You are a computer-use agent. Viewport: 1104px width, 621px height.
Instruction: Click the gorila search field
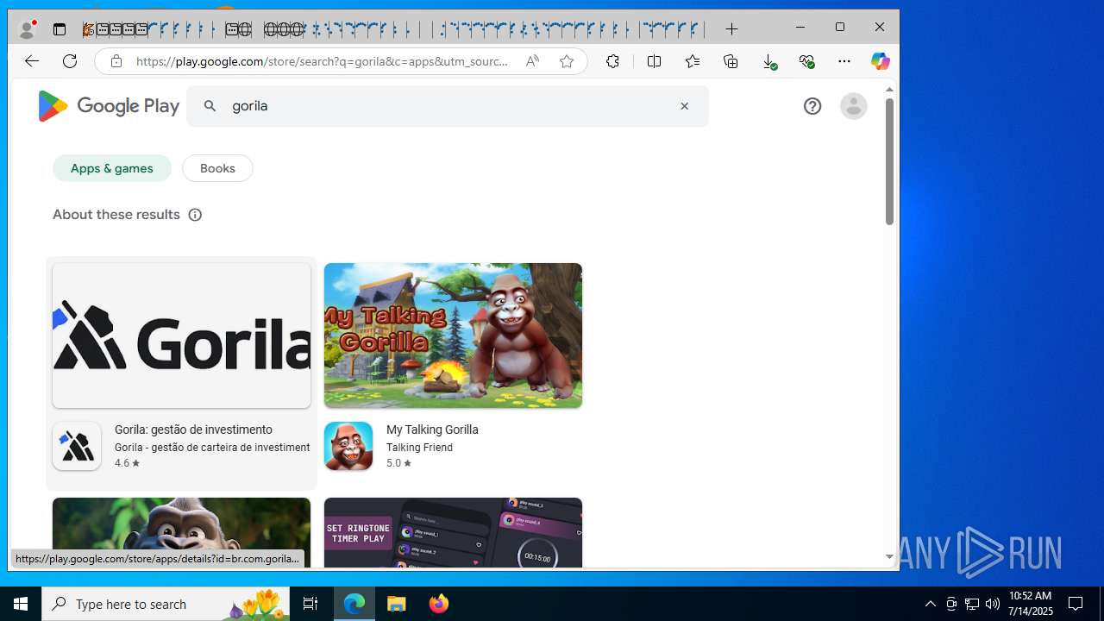448,106
